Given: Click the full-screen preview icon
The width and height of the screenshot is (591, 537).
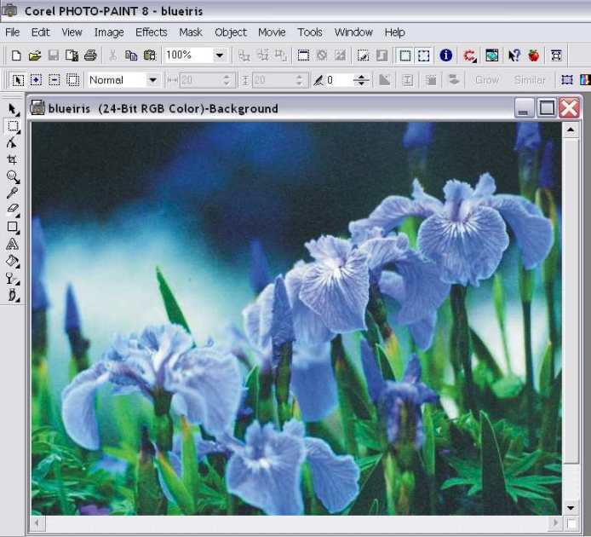Looking at the screenshot, I should (x=556, y=55).
